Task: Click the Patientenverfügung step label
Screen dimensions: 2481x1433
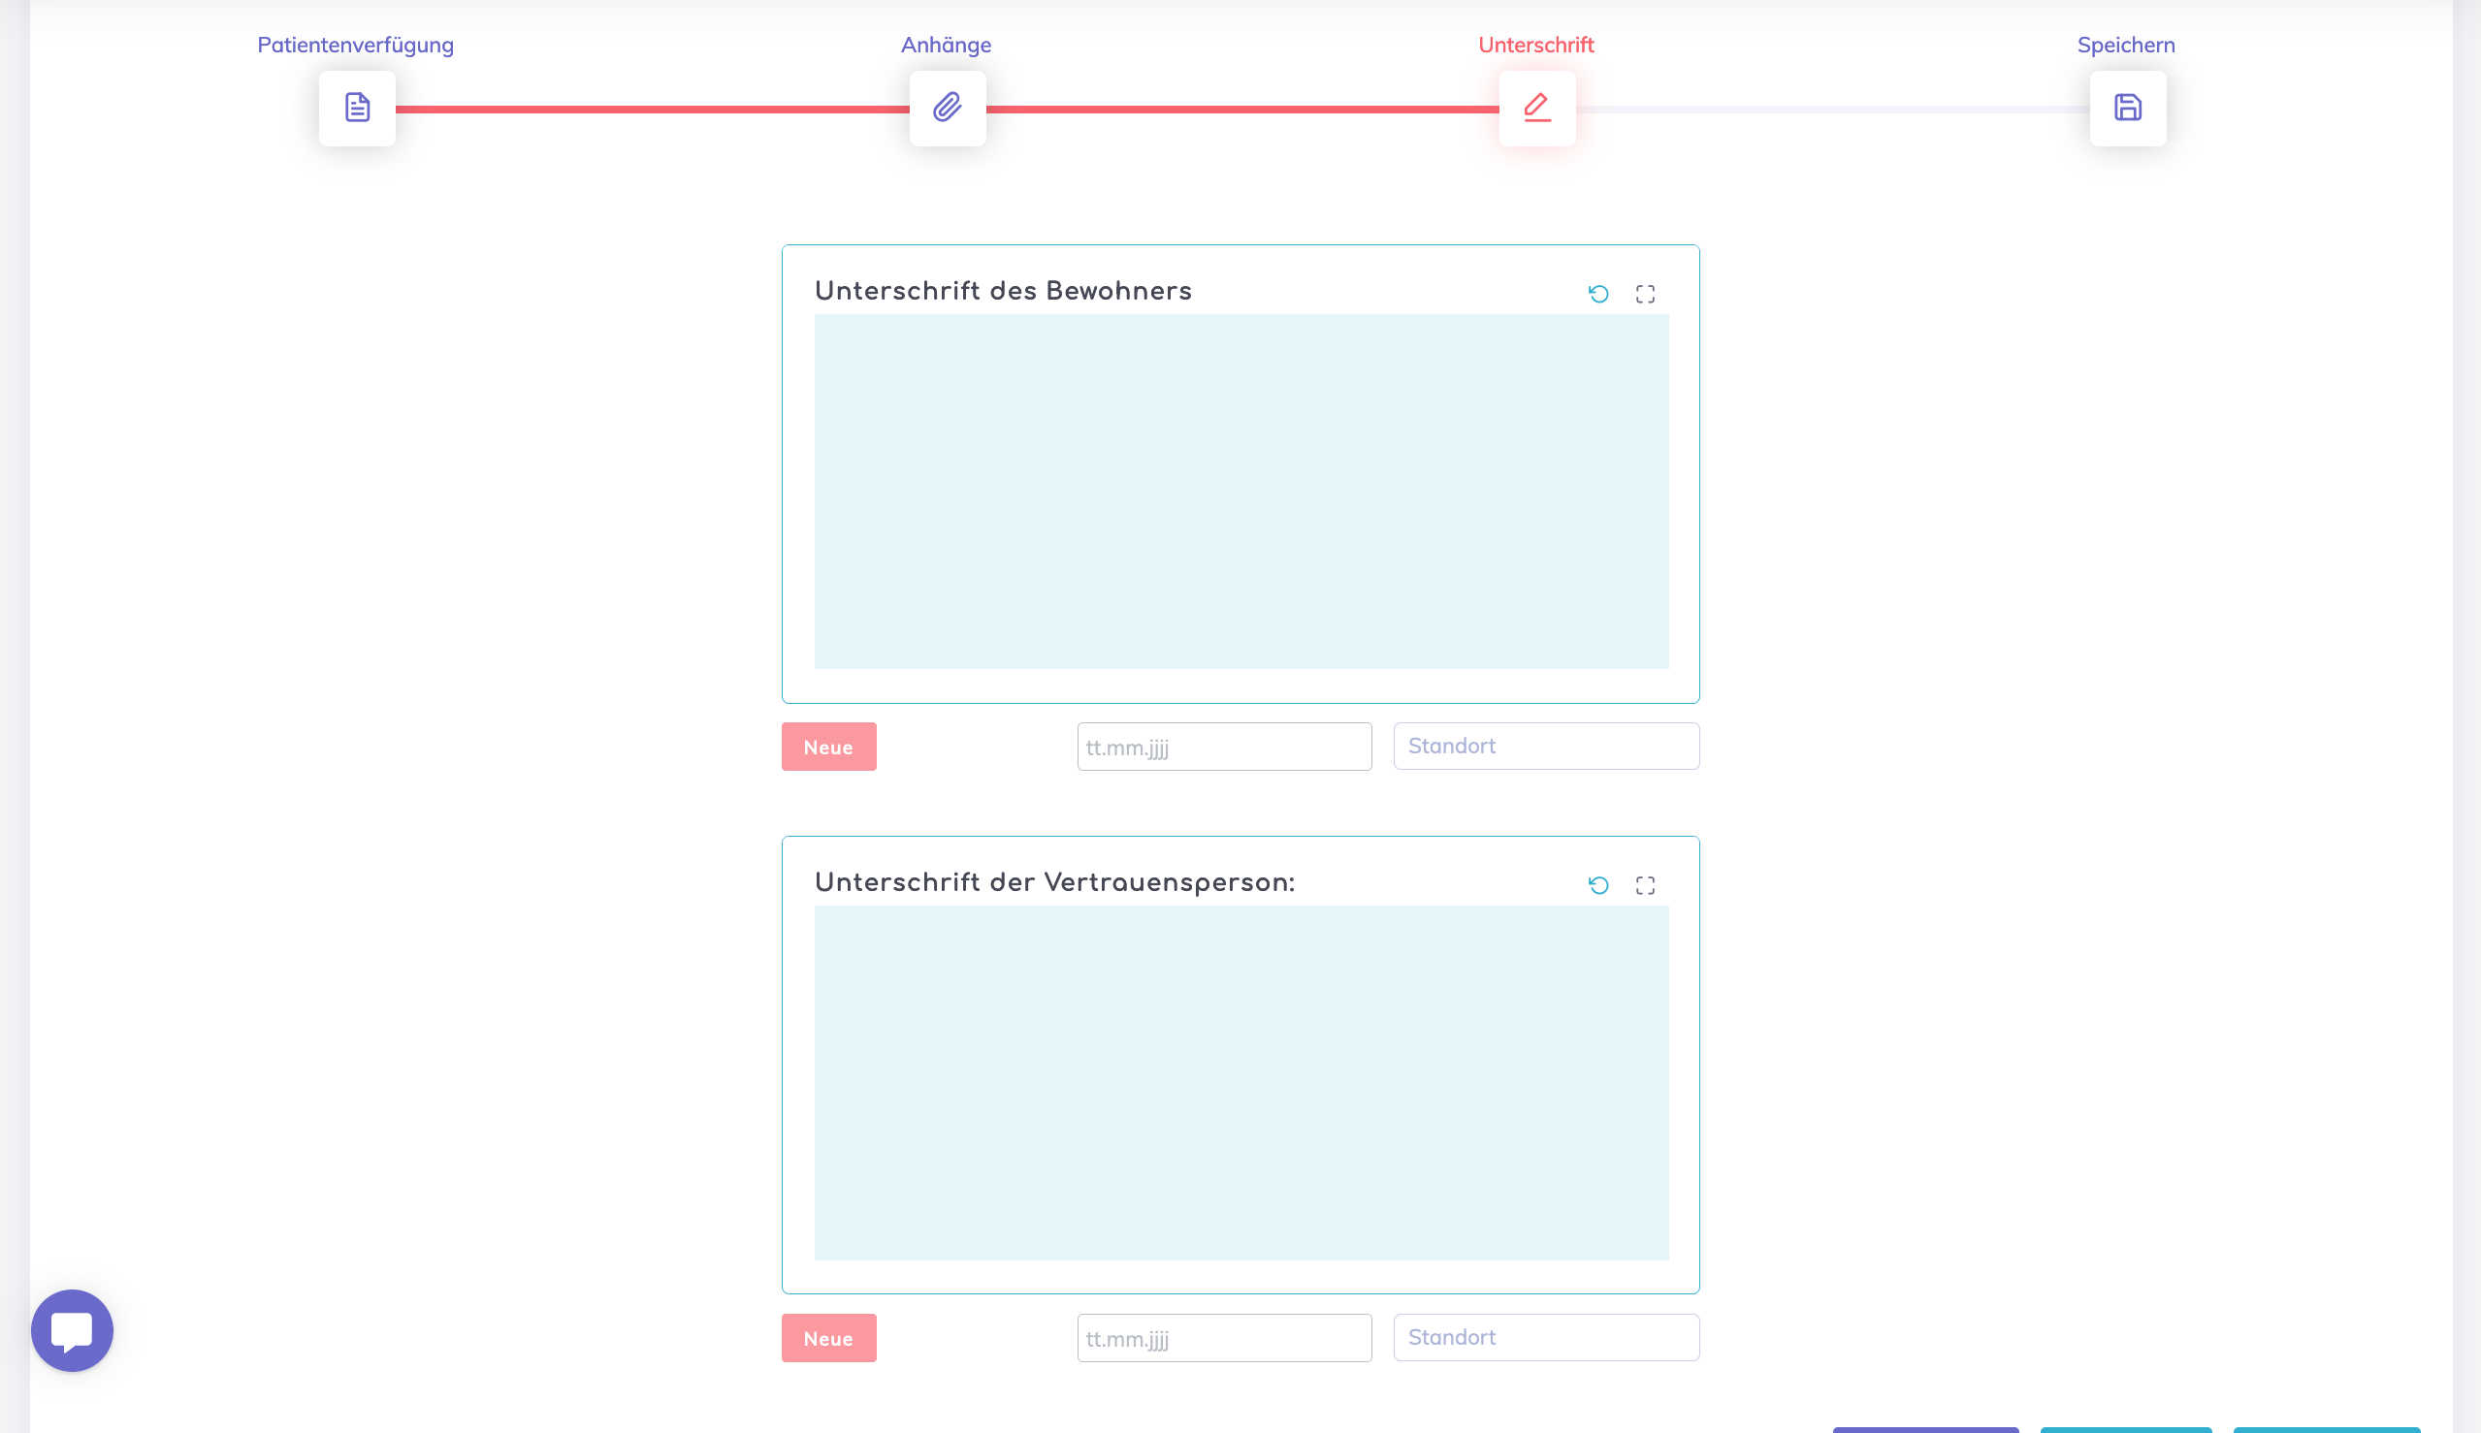Action: (355, 46)
